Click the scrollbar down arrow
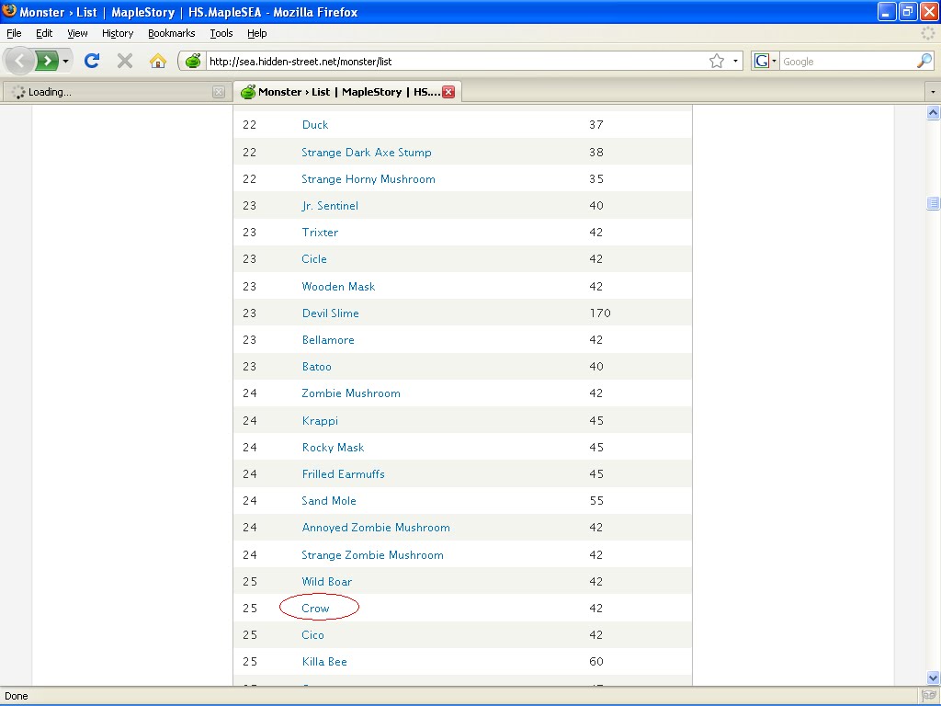This screenshot has height=706, width=941. (933, 678)
